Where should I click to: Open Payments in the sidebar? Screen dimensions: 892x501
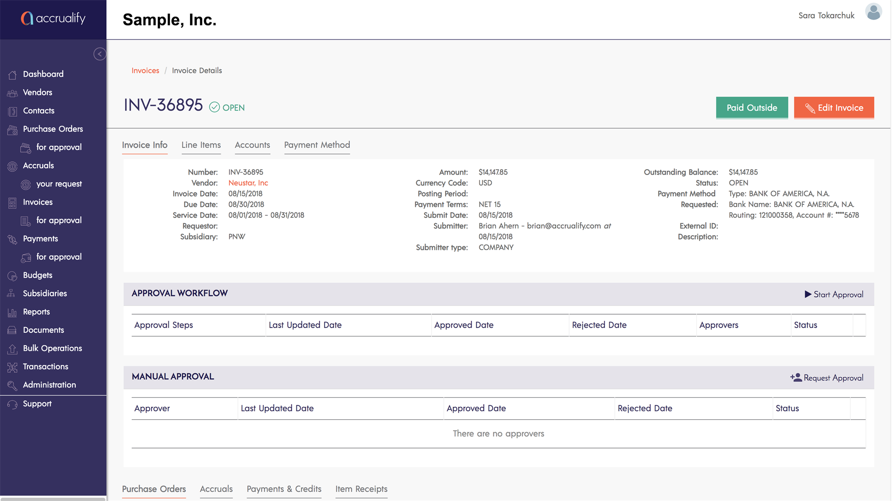click(40, 238)
